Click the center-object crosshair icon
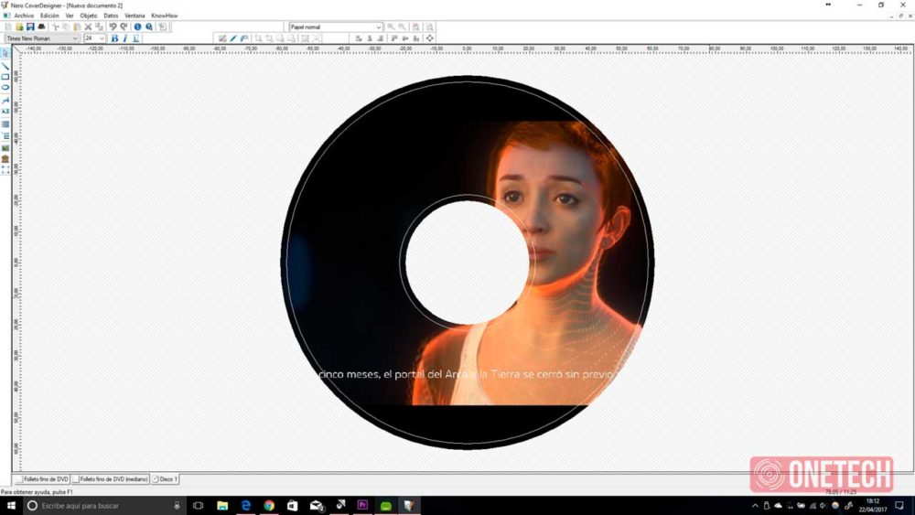The height and width of the screenshot is (515, 915). tap(430, 38)
